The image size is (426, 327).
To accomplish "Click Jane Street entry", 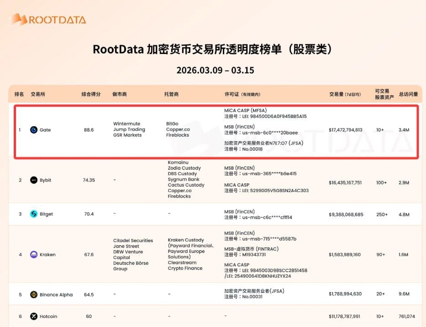I will [x=126, y=246].
